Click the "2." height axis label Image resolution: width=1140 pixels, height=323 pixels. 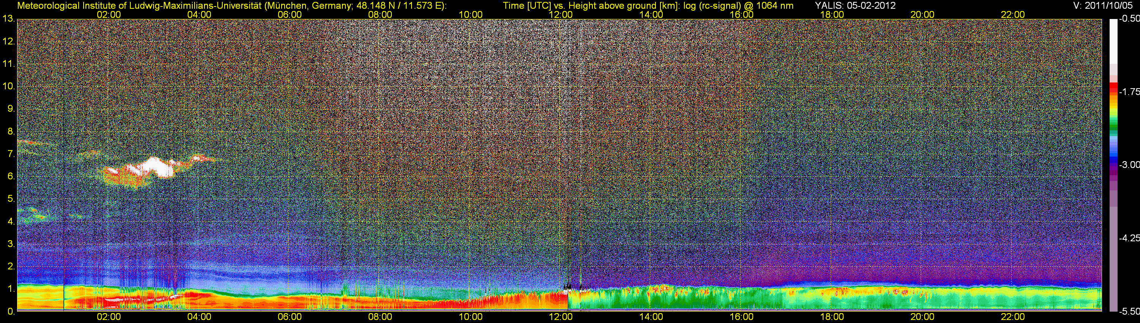pyautogui.click(x=11, y=266)
